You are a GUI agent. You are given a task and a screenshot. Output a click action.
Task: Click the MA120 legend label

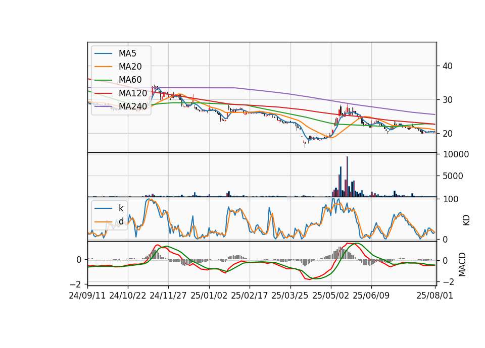coord(133,93)
